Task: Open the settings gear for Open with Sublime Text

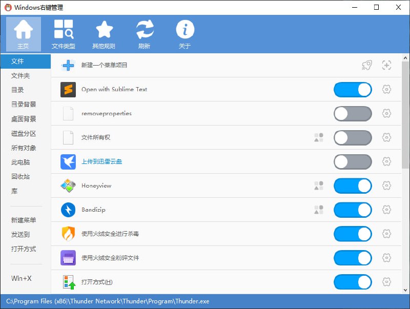Action: click(x=387, y=90)
